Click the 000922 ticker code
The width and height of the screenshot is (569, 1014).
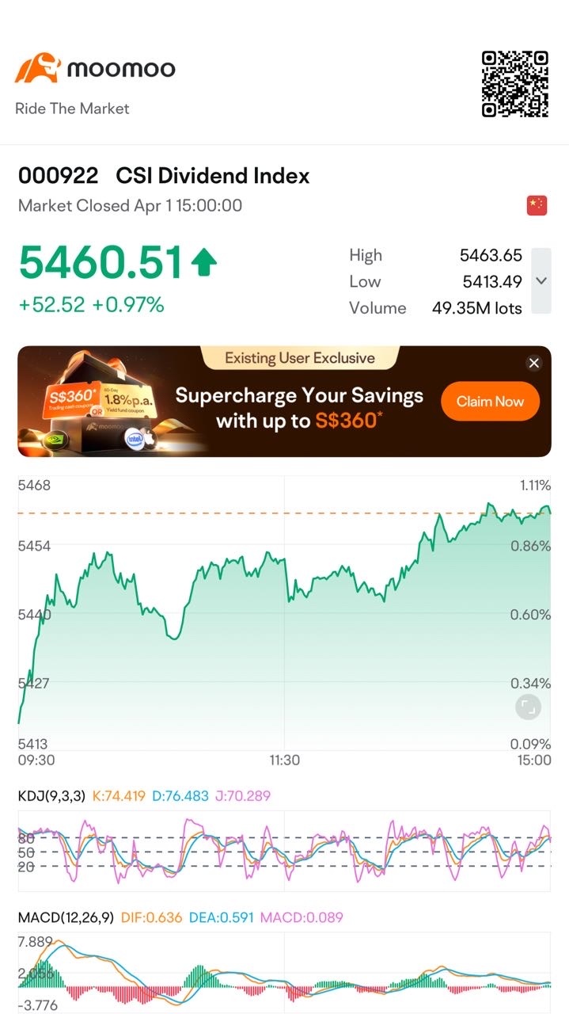(x=58, y=176)
